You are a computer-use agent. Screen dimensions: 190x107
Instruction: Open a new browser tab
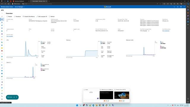click(49, 1)
